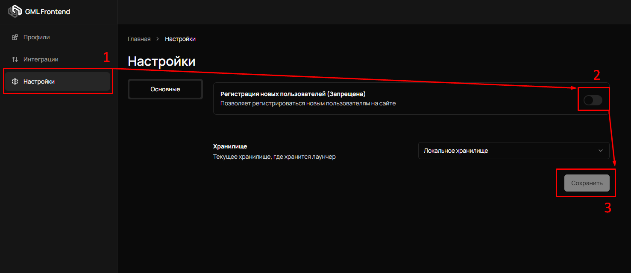Image resolution: width=631 pixels, height=273 pixels.
Task: Click the registration setting row description text
Action: tap(308, 103)
